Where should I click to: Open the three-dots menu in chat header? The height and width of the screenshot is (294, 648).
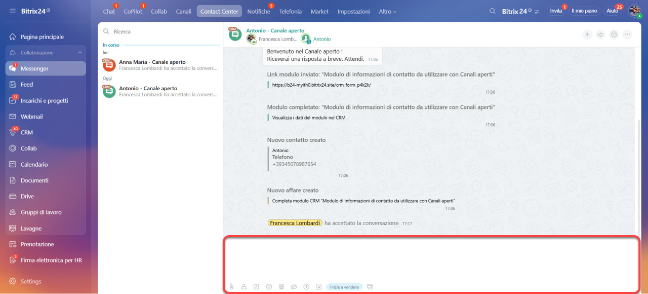click(x=628, y=34)
